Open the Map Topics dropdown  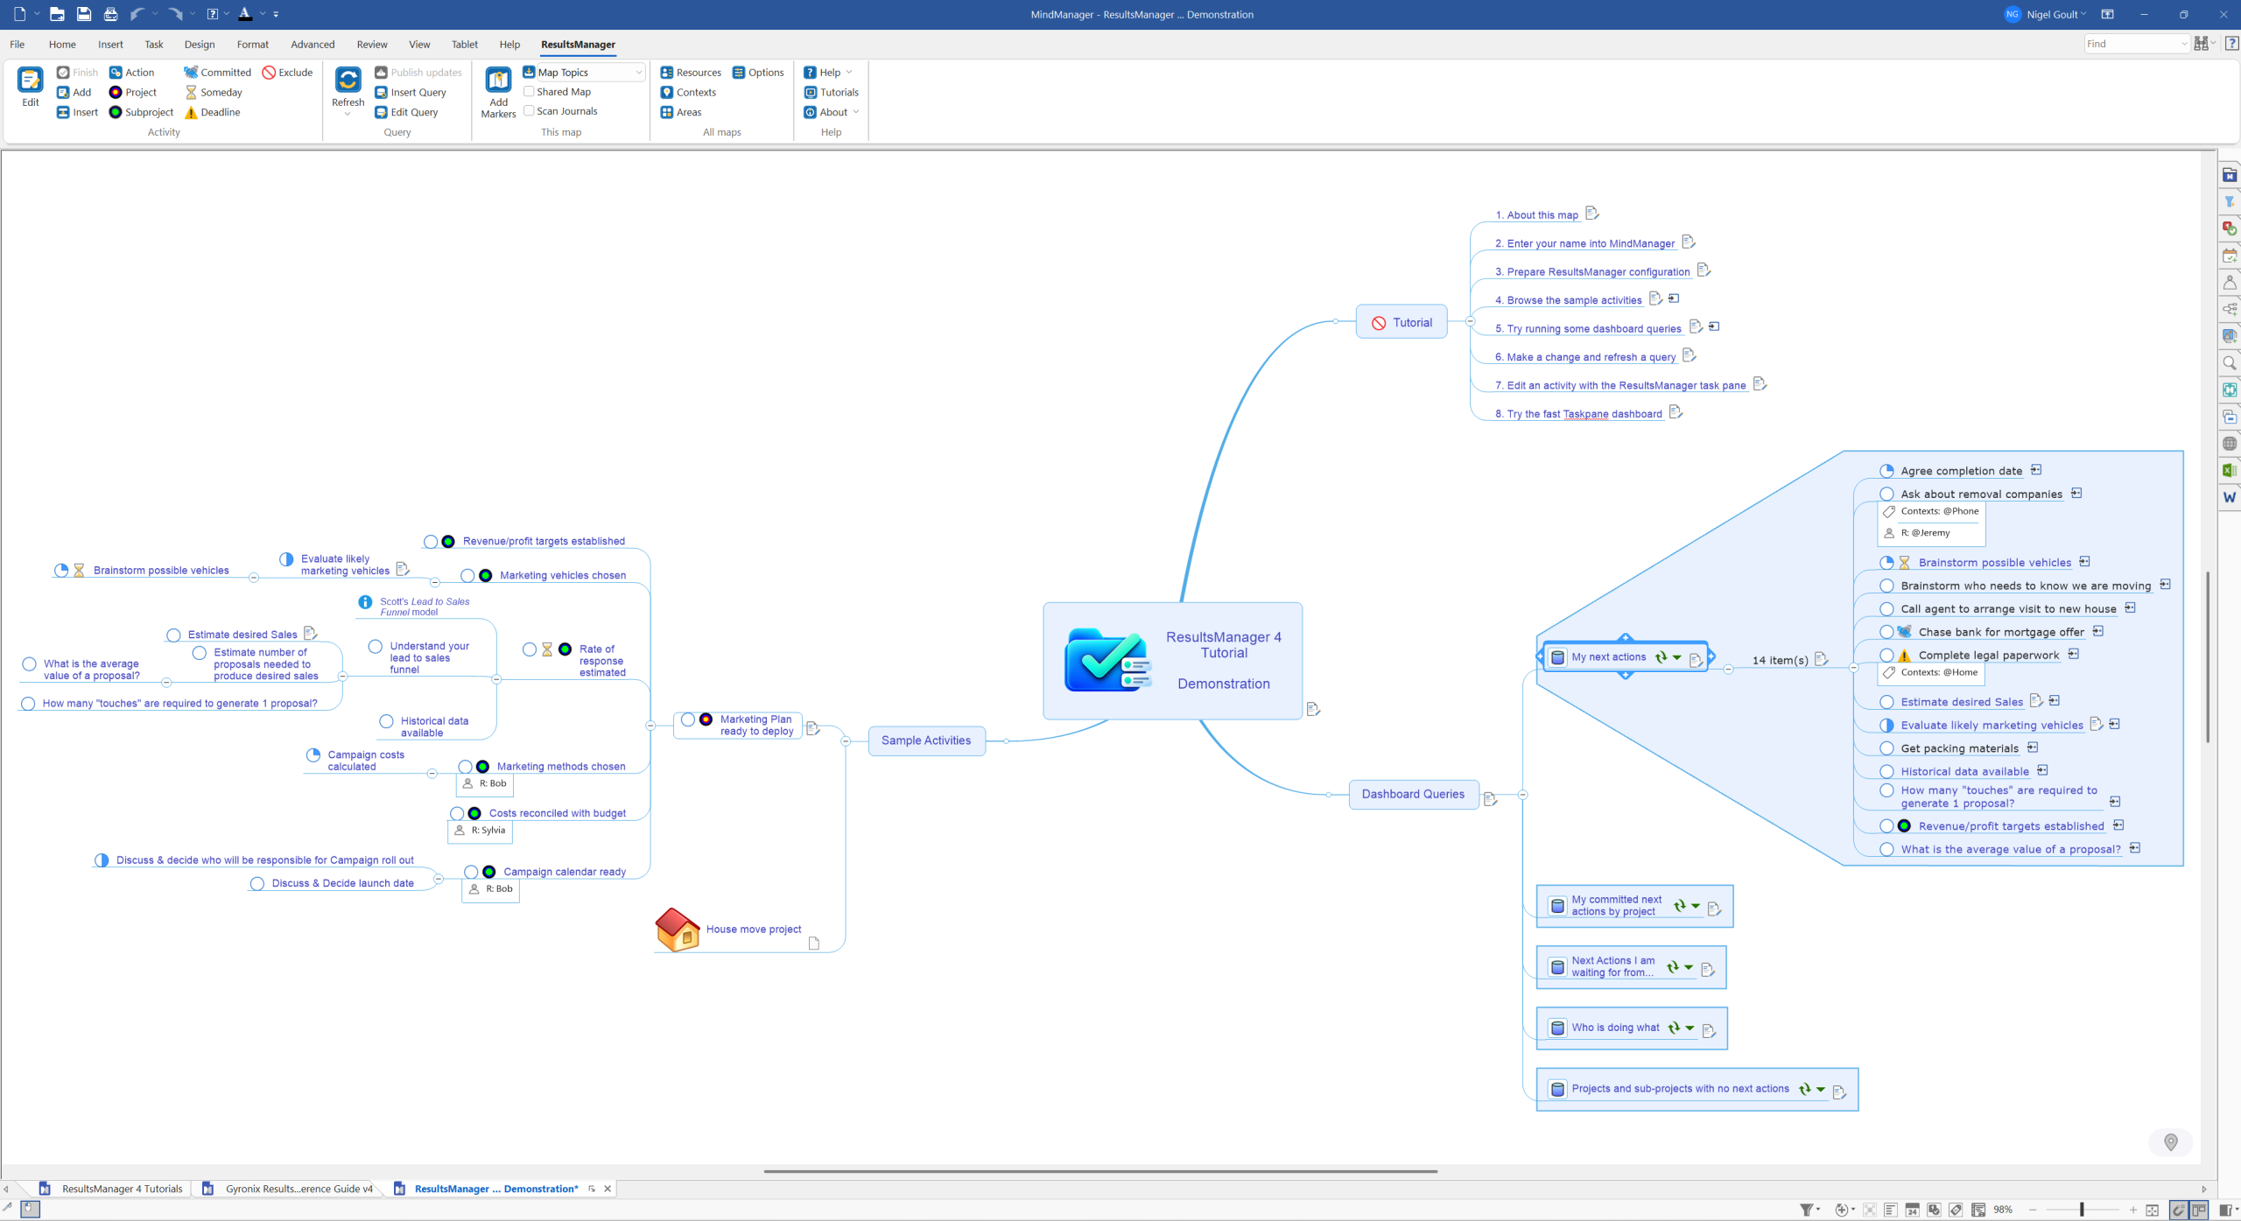(638, 73)
